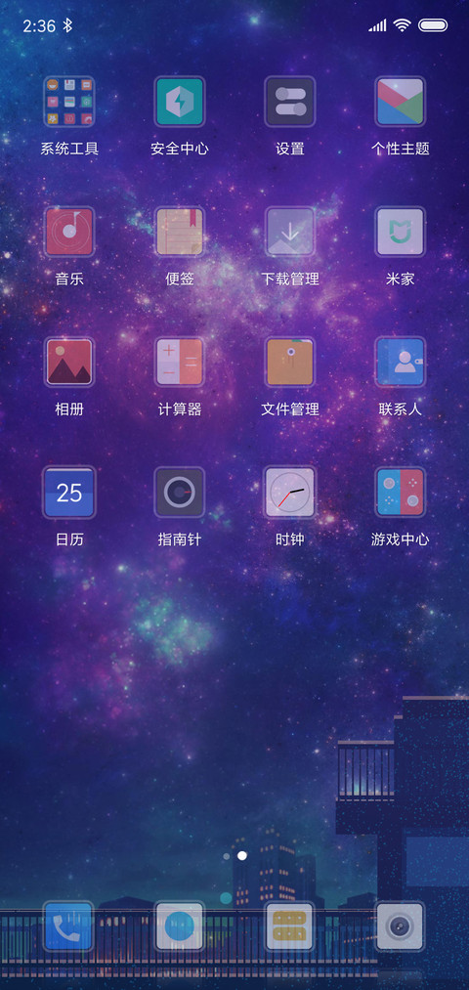Screen dimensions: 469x990
Task: Tap the battery indicator in status bar
Action: point(433,25)
